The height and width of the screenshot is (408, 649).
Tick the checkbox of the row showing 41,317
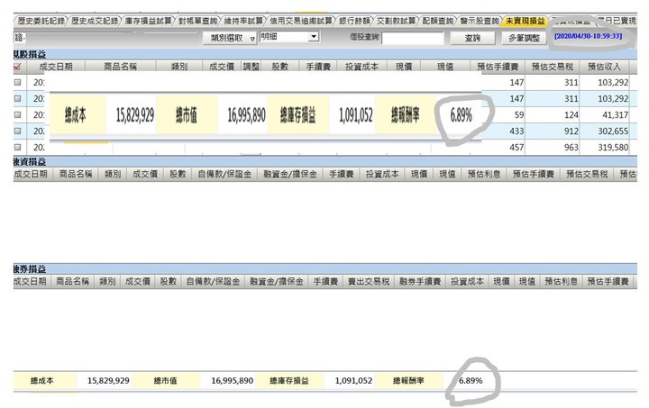[x=17, y=114]
